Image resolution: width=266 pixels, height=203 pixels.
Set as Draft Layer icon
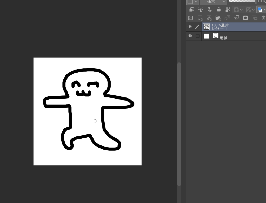210,10
